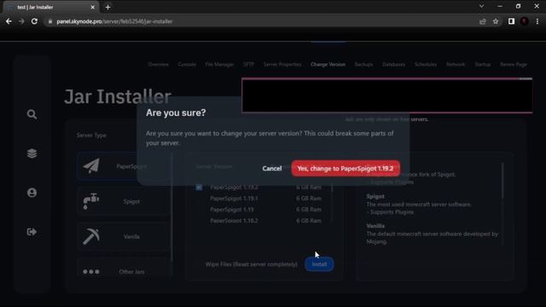Click the blue Install button
This screenshot has width=546, height=307.
pos(319,264)
